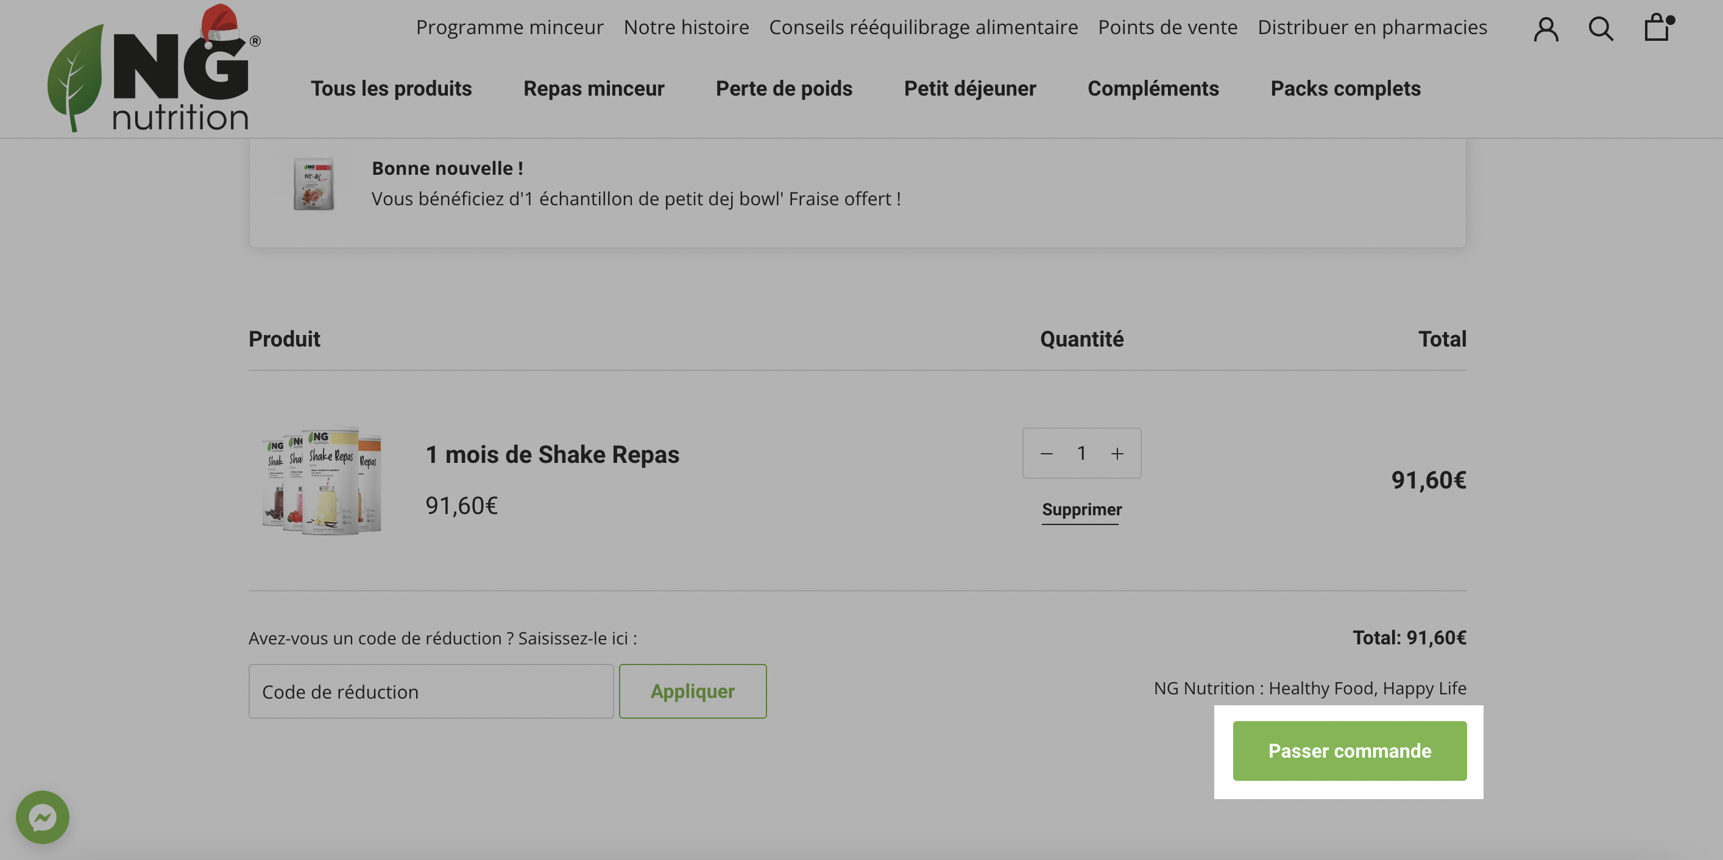Click the NG nutrition logo
Screen dimensions: 1723x860
click(153, 68)
